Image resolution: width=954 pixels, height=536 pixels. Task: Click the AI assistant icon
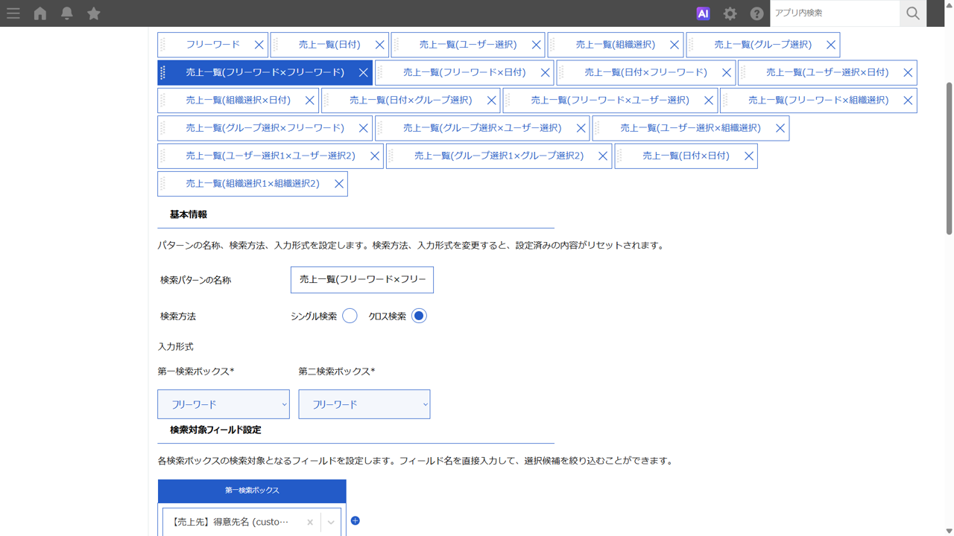pos(702,13)
